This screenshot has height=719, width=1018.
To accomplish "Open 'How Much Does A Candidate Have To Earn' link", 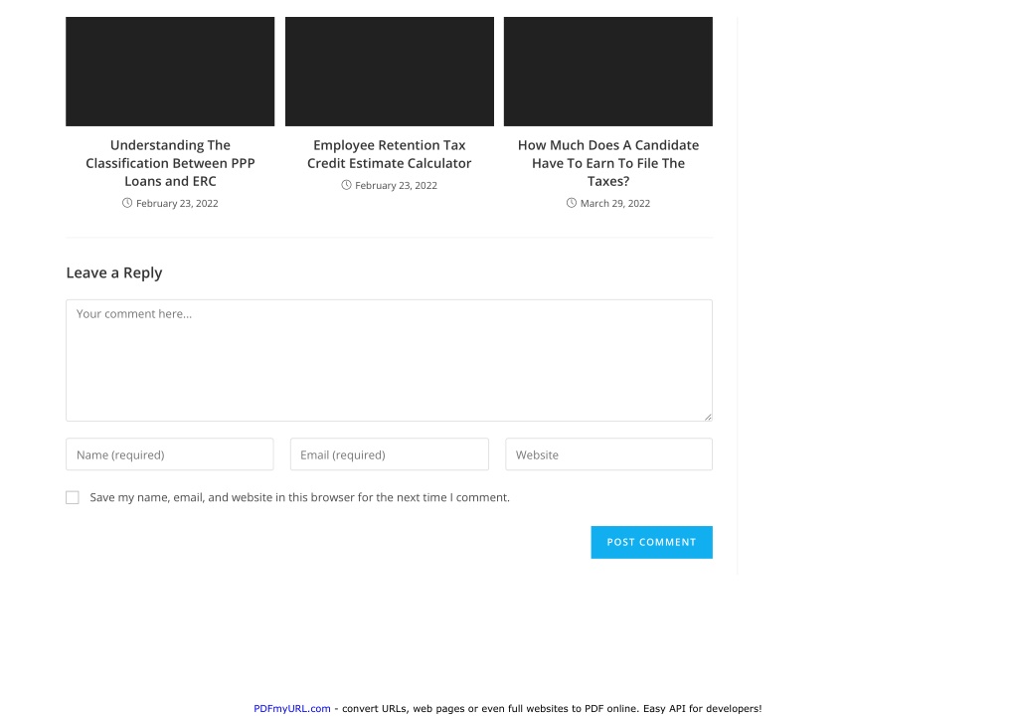I will (x=608, y=163).
